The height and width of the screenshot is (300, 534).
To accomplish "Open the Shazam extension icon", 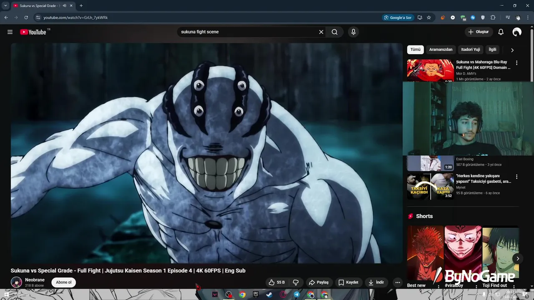I will point(473,17).
